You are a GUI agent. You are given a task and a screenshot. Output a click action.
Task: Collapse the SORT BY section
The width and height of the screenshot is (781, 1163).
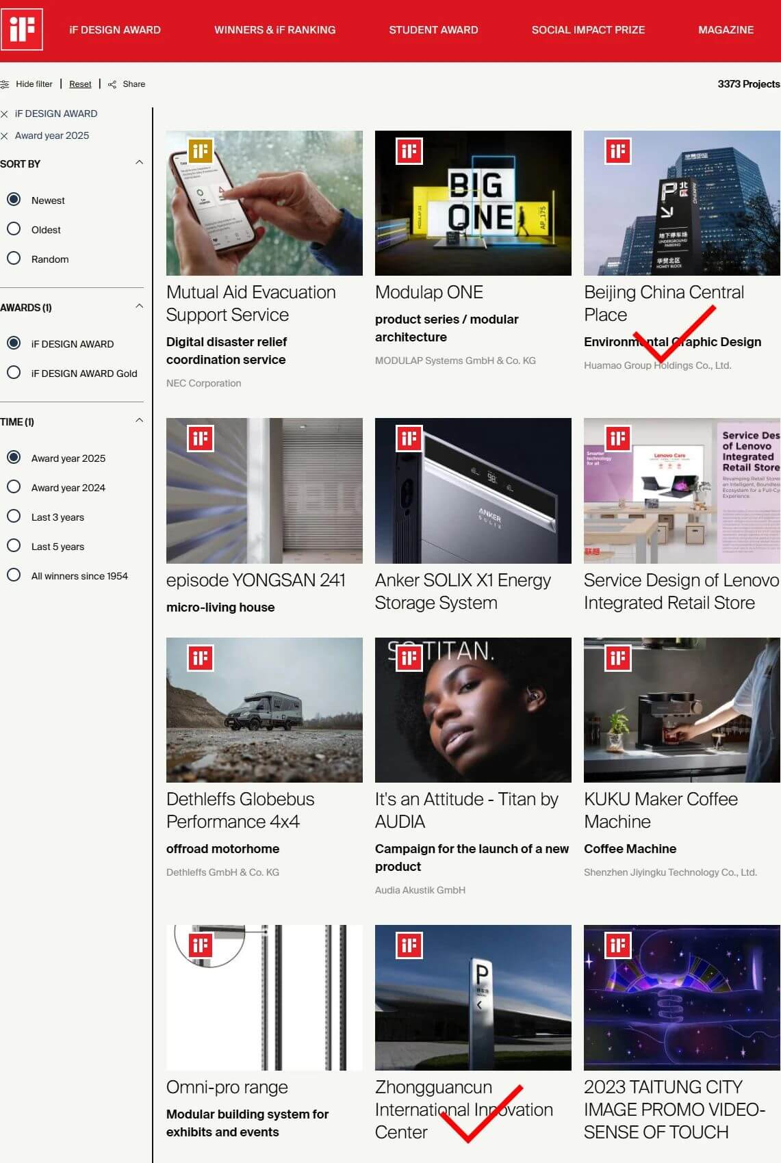139,163
